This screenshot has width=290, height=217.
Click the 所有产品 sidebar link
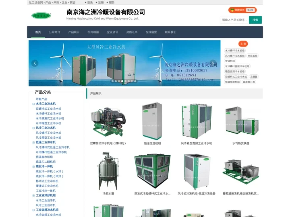41,99
